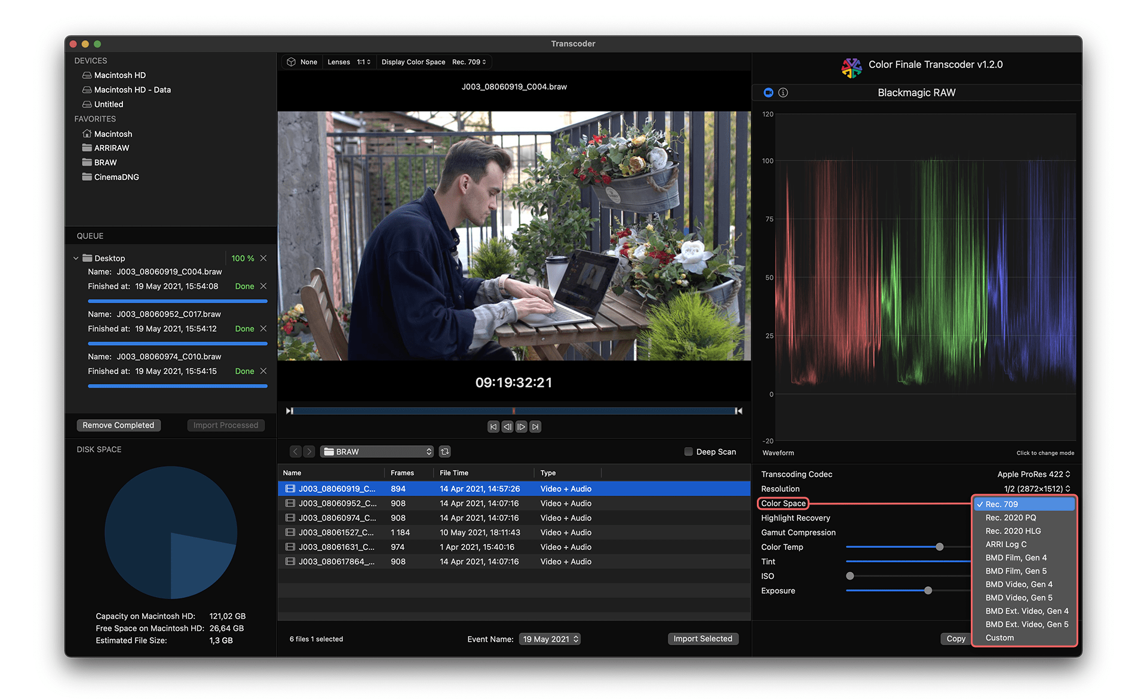Choose ARRI Log C color space
Image resolution: width=1147 pixels, height=699 pixels.
click(x=1006, y=544)
